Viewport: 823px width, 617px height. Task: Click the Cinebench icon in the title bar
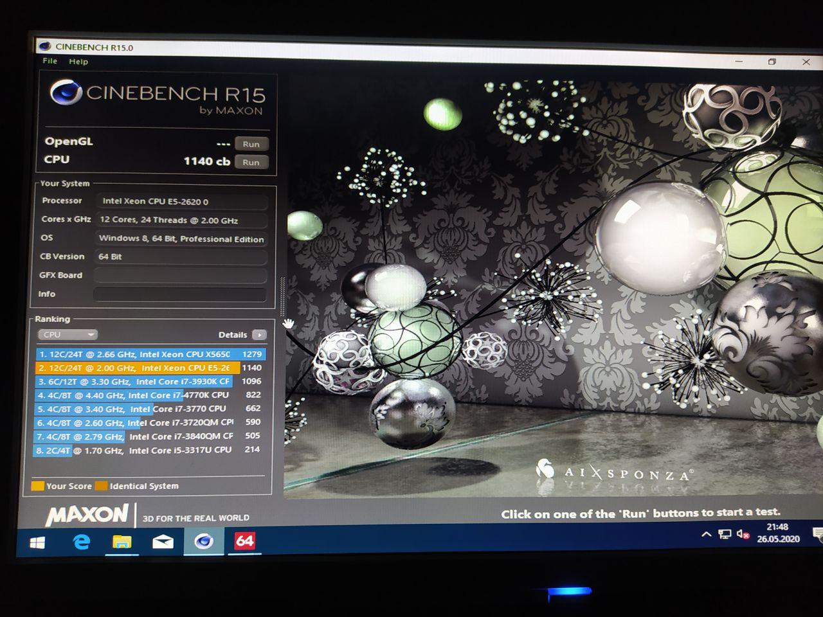click(x=45, y=46)
